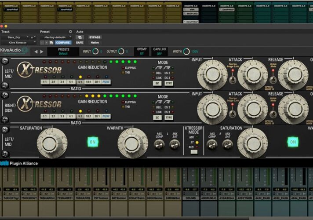
Task: Flip the Left/Mid Stereo Image Link switch
Action: point(232,80)
